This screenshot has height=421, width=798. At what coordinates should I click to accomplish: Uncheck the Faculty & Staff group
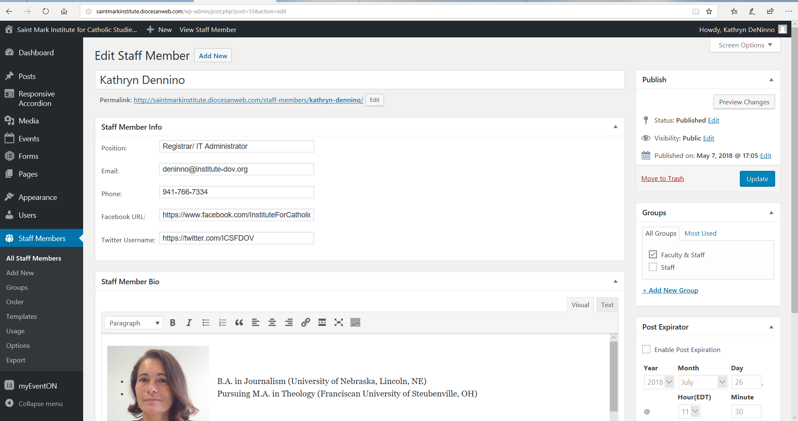pyautogui.click(x=653, y=254)
